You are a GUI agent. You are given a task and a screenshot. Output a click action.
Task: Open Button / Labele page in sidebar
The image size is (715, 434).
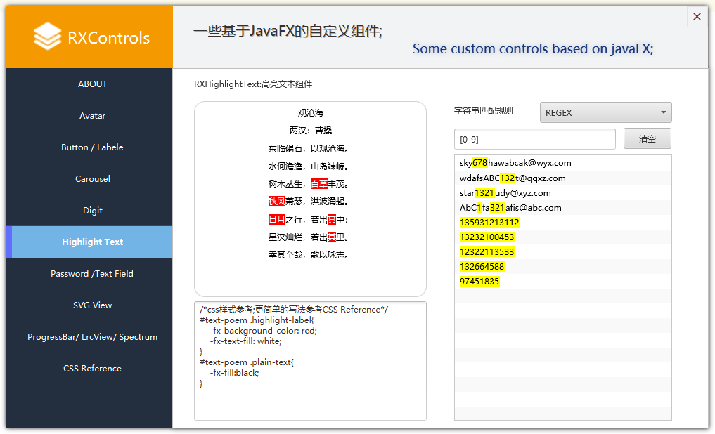[92, 147]
